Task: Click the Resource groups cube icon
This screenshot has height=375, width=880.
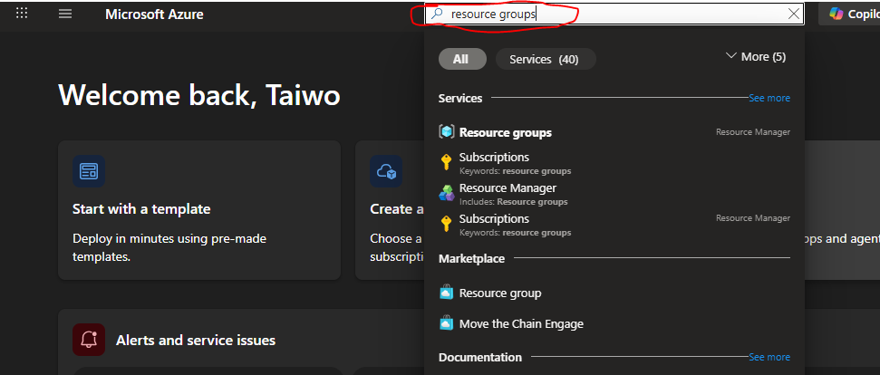Action: pos(446,131)
